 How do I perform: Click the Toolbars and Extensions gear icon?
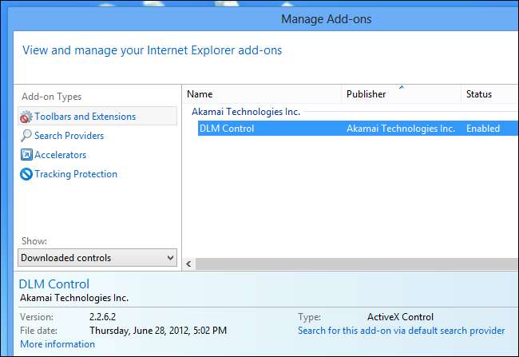(26, 117)
